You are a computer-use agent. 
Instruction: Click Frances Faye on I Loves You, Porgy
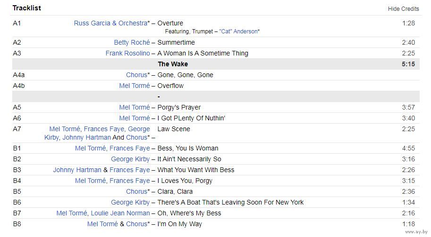click(130, 181)
